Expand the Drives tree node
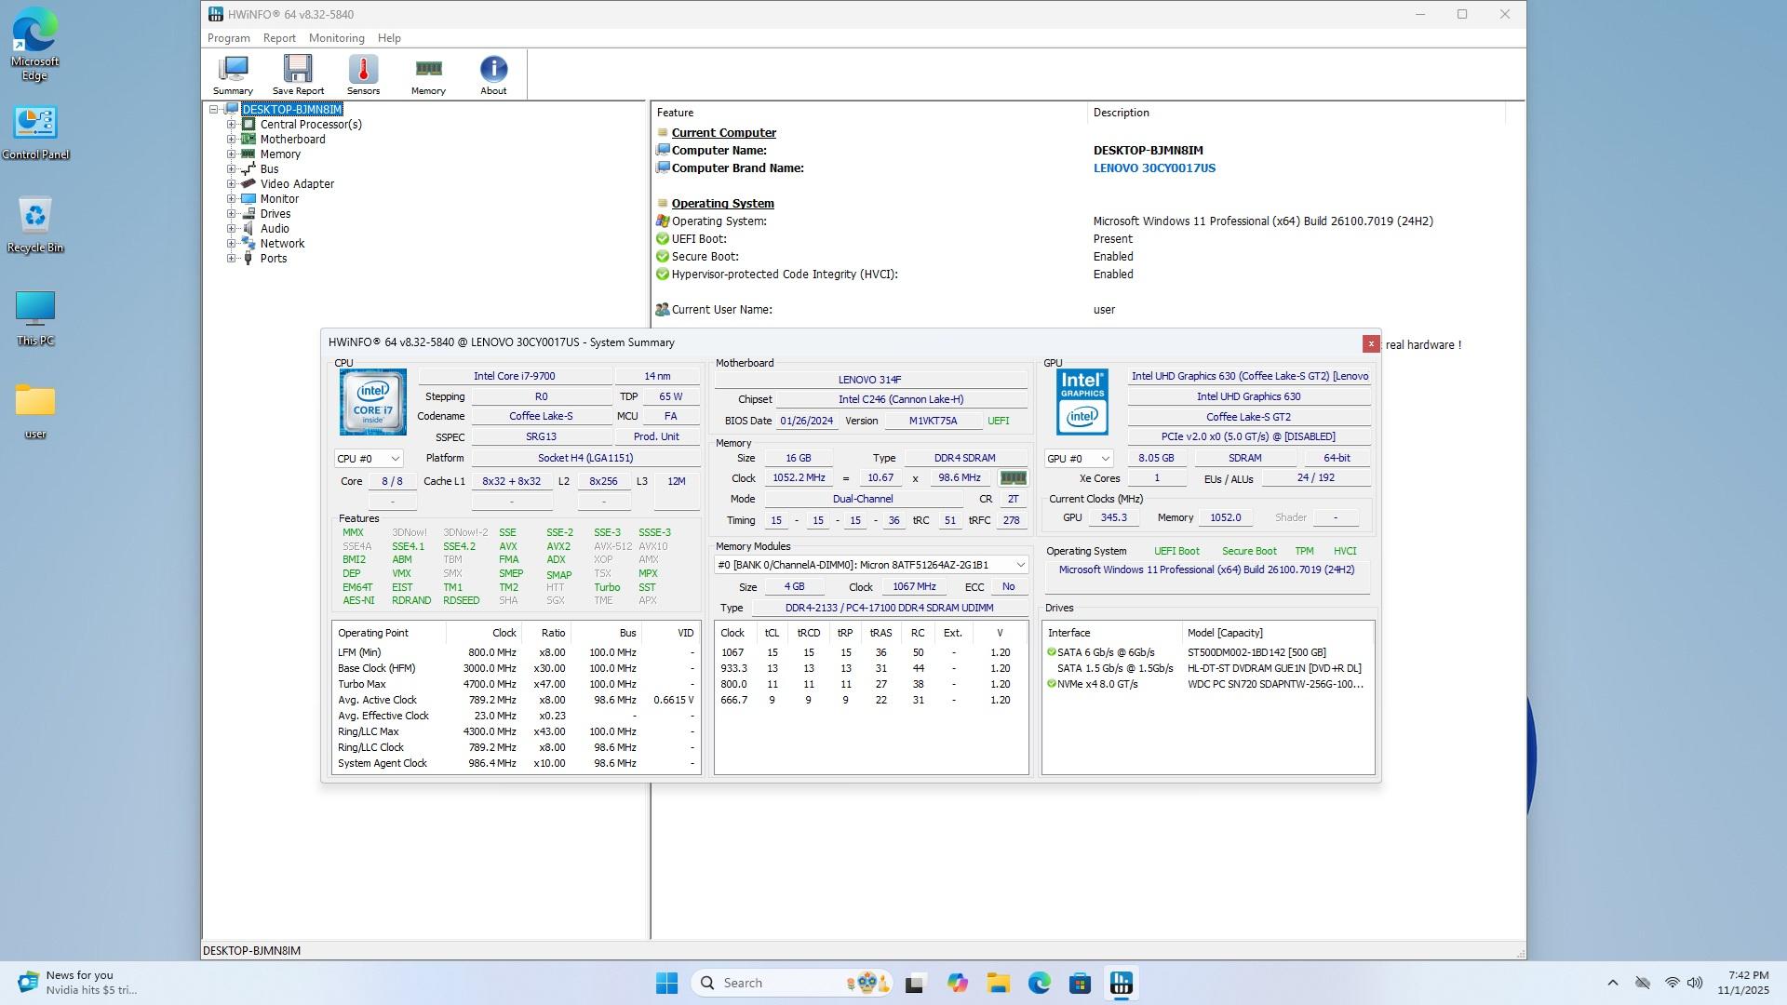 click(x=232, y=214)
